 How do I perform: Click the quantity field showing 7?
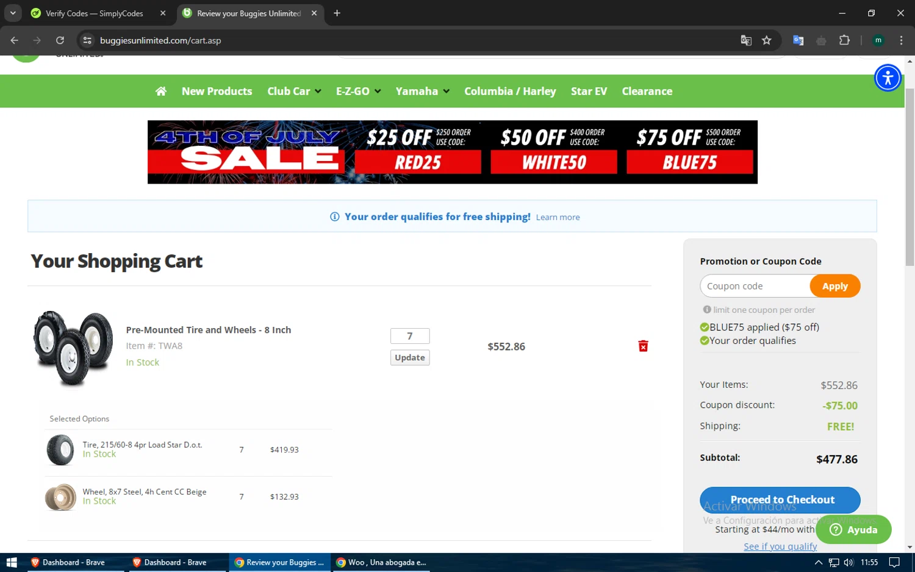pos(410,336)
